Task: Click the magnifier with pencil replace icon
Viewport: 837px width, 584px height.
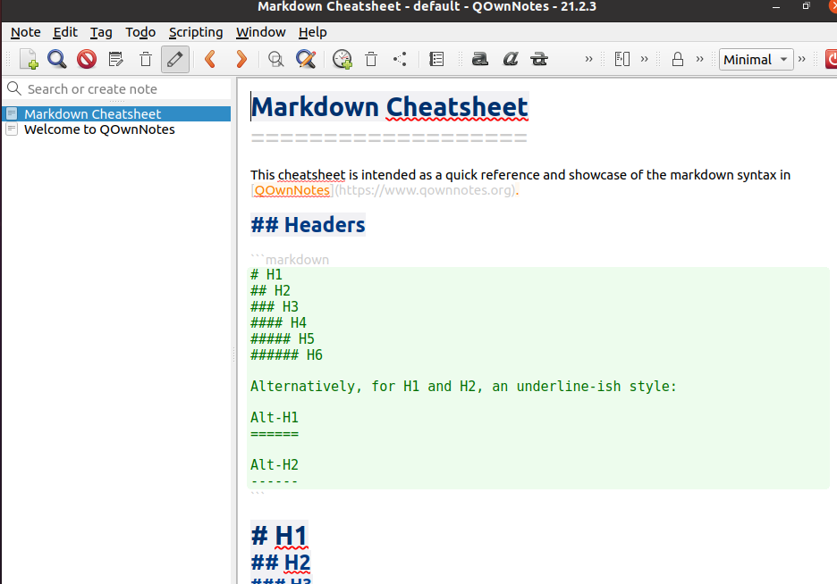Action: click(x=306, y=59)
